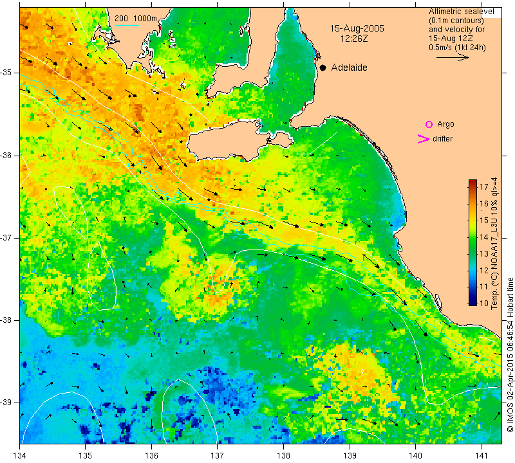Click the 'Altimetric sealevel' heading text
The image size is (515, 463).
click(x=461, y=12)
